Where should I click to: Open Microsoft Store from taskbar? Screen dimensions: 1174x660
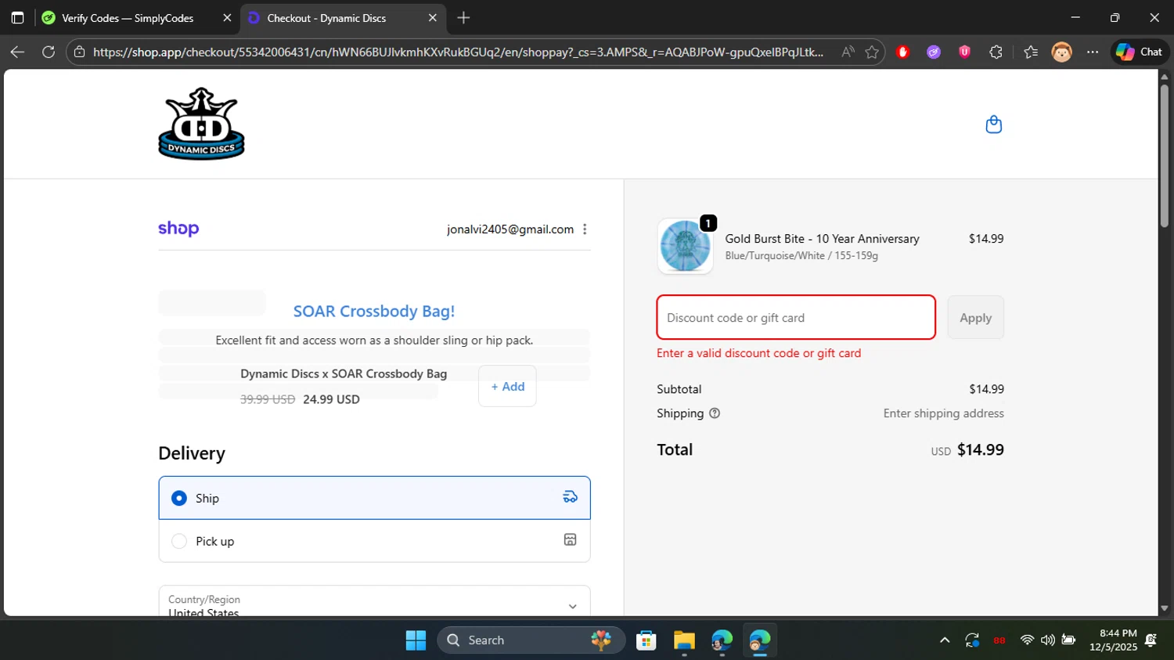pyautogui.click(x=646, y=640)
